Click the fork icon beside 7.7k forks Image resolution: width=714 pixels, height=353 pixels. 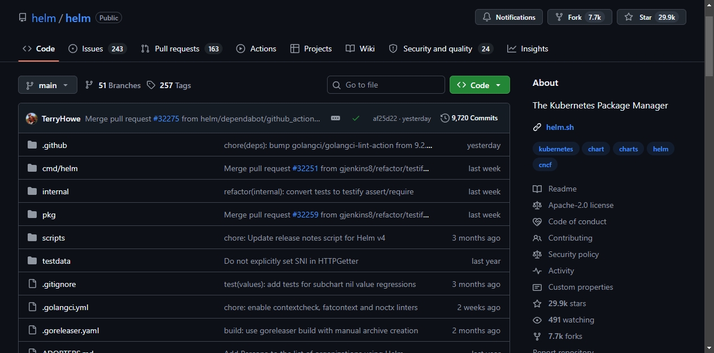[x=537, y=336]
